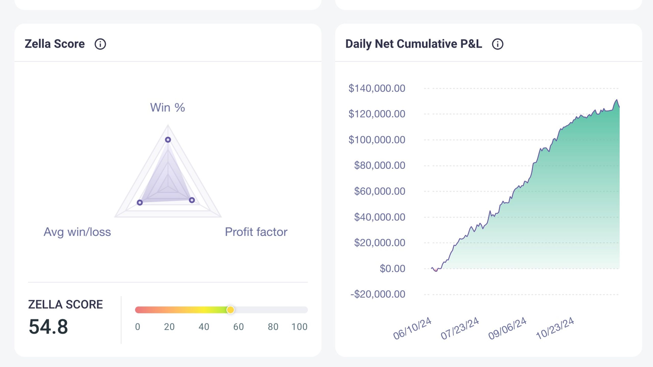This screenshot has height=367, width=653.
Task: Open the Daily Net Cumulative P&L info icon
Action: [497, 44]
